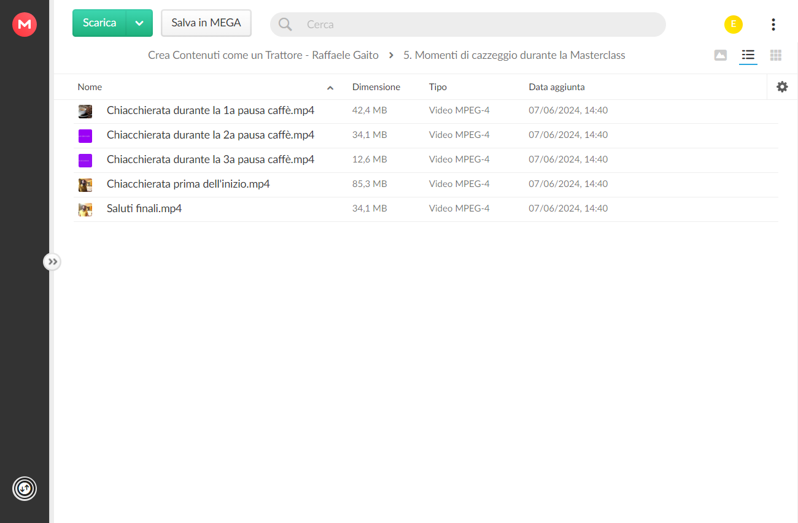
Task: Click the Scarica download button
Action: 99,23
